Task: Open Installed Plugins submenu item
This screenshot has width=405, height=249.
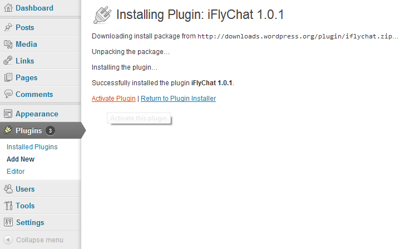Action: [32, 147]
